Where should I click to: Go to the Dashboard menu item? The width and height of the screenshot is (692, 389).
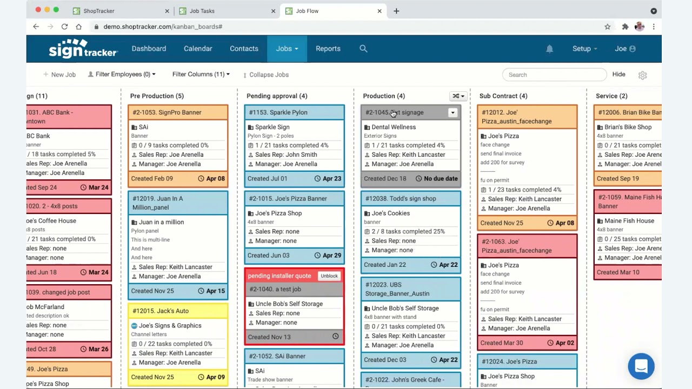pyautogui.click(x=149, y=49)
